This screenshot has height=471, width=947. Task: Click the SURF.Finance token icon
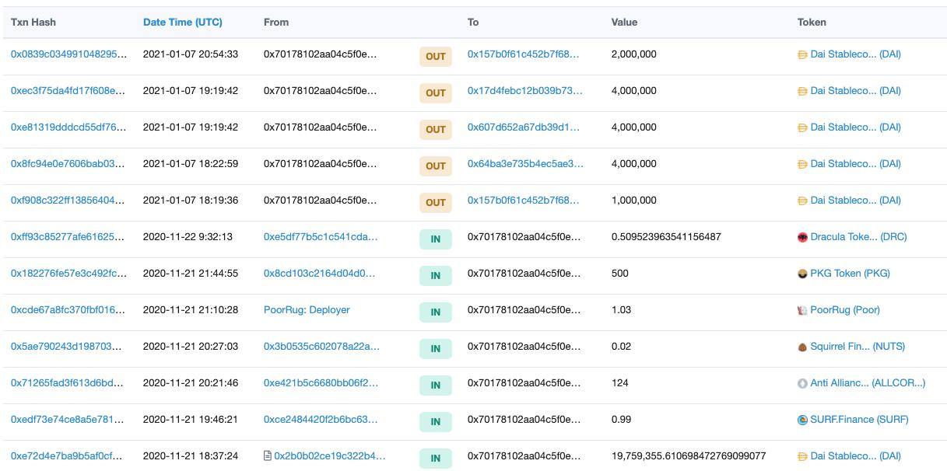point(802,420)
